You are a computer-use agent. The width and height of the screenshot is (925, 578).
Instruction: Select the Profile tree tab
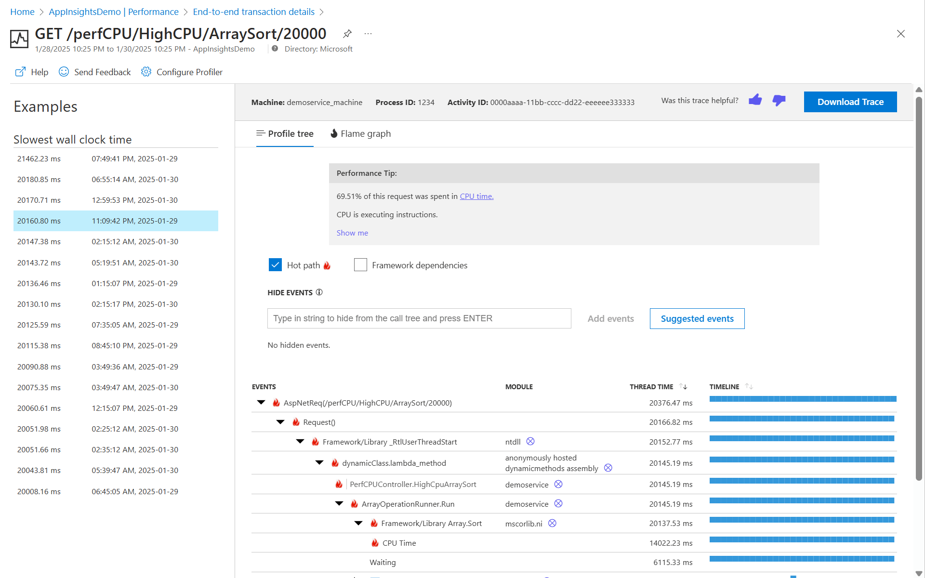[x=285, y=134]
